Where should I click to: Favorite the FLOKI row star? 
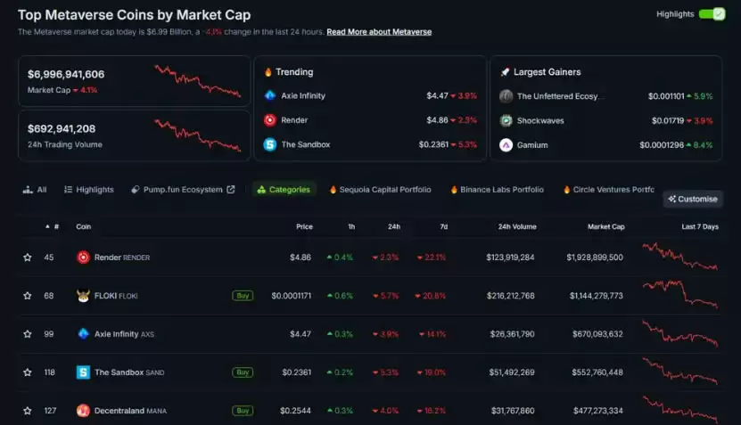click(x=28, y=296)
